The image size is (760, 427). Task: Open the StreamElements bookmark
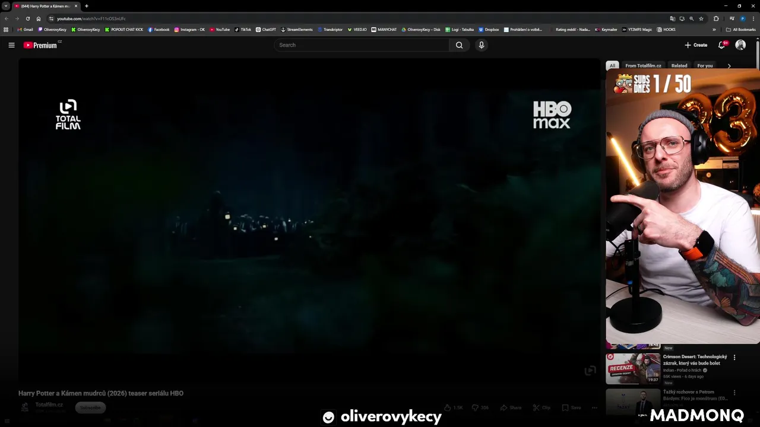point(297,29)
